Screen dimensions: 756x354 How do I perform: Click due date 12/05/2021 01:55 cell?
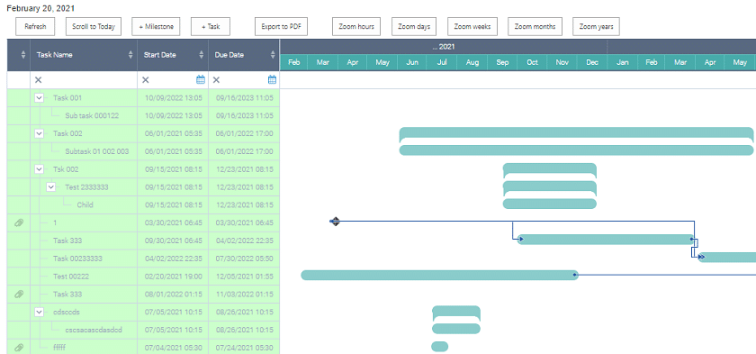pyautogui.click(x=245, y=277)
